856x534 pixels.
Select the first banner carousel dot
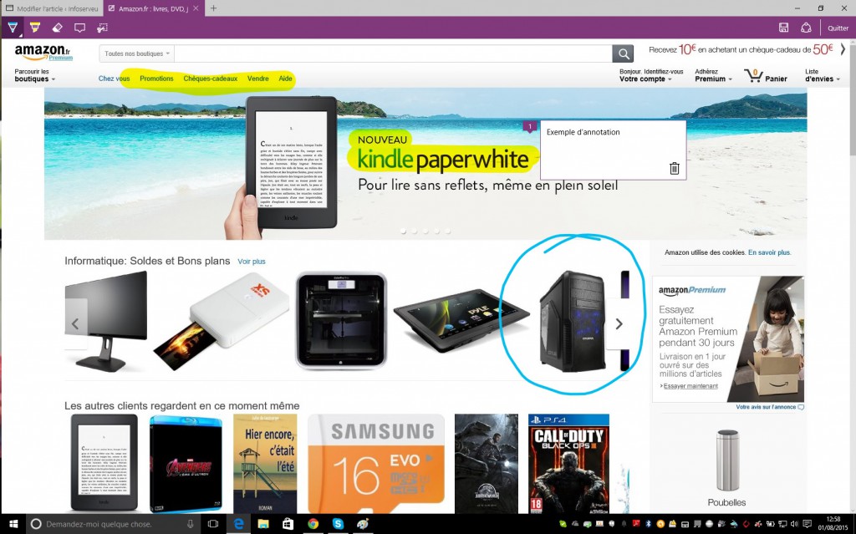[x=404, y=231]
